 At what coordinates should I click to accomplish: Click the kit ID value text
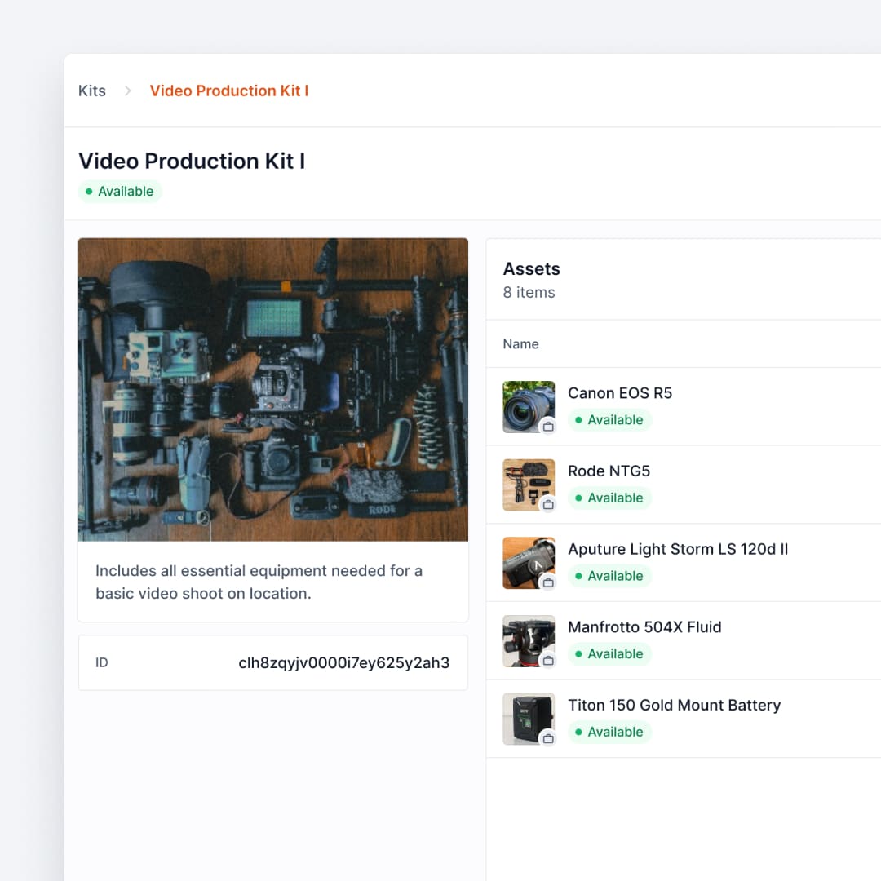343,663
